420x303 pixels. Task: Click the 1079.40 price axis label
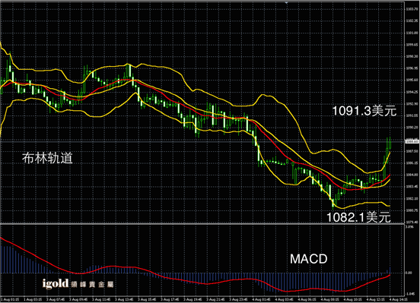[x=412, y=222]
